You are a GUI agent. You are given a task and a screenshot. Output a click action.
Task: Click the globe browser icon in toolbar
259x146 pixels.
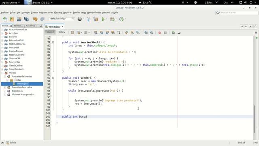point(80,19)
